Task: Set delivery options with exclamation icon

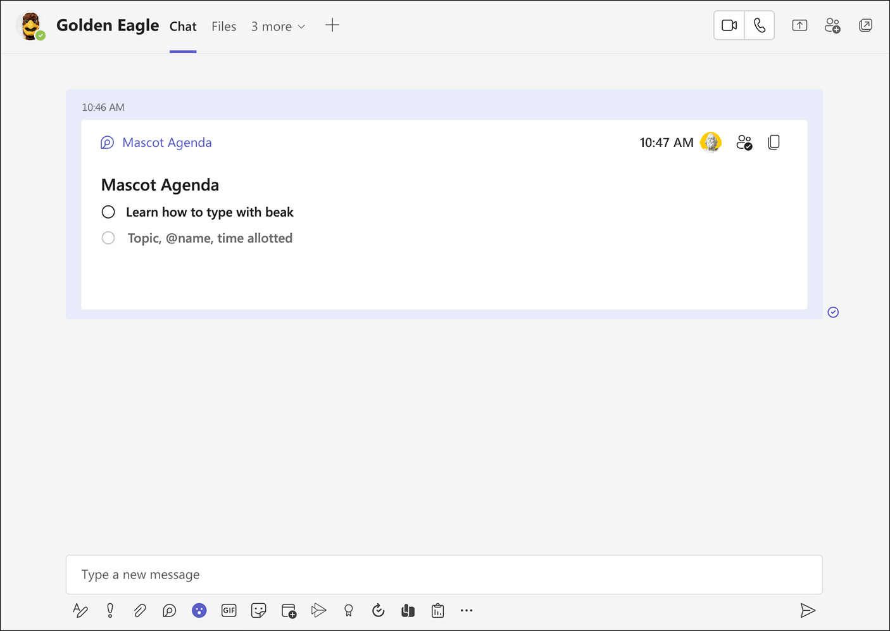Action: click(110, 611)
